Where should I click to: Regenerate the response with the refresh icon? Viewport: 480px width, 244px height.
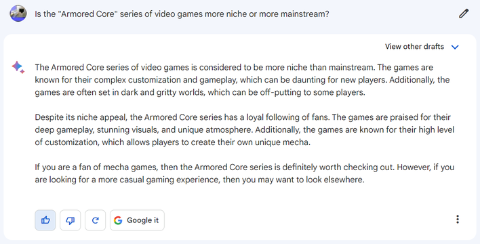coord(95,220)
